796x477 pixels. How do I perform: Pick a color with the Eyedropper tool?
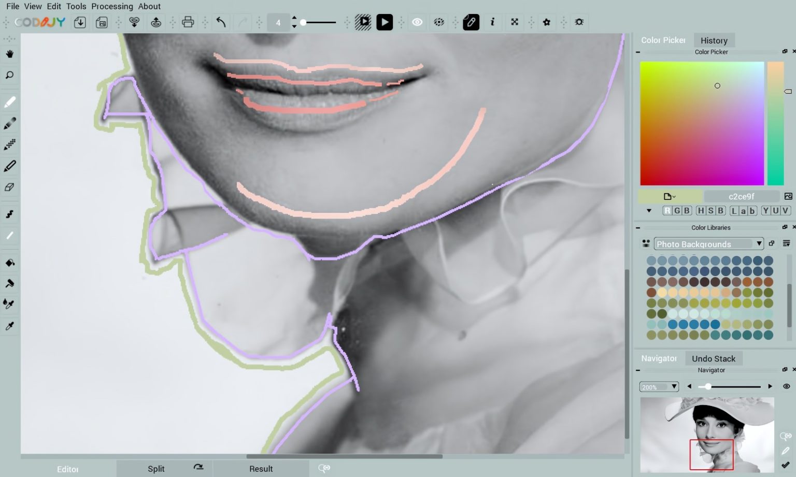[9, 325]
